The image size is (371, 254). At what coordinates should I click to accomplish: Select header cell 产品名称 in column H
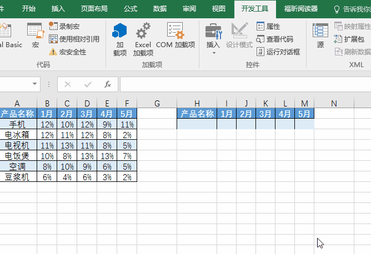tap(197, 114)
